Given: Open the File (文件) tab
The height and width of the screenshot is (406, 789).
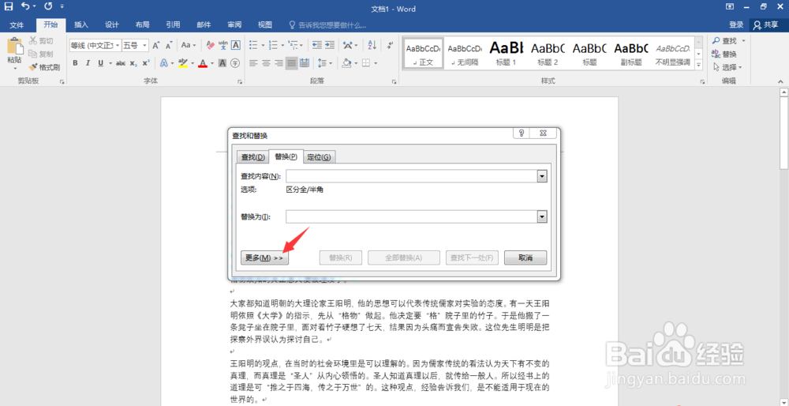Looking at the screenshot, I should pos(17,24).
